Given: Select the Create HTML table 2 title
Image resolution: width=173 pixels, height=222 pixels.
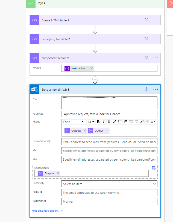Looking at the screenshot, I should coord(55,20).
